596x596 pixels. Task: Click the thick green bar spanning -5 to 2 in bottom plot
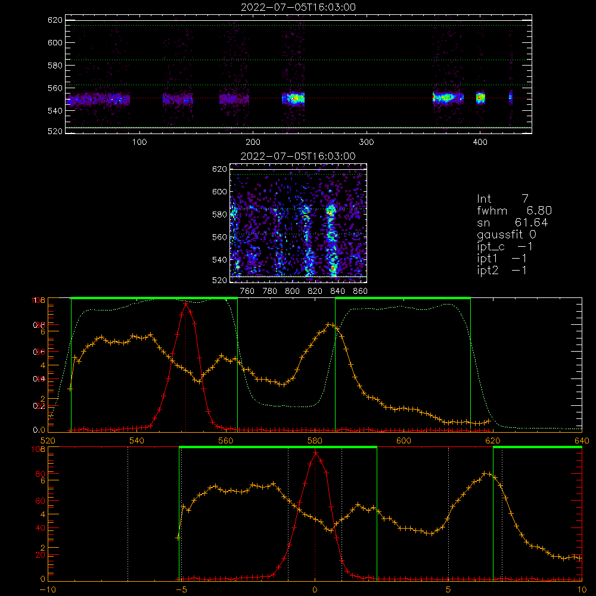(278, 448)
